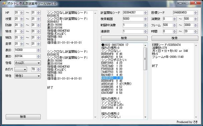
Task: Open the 性格 (nature) dropdown showing わんぱく
Action: coord(28,63)
